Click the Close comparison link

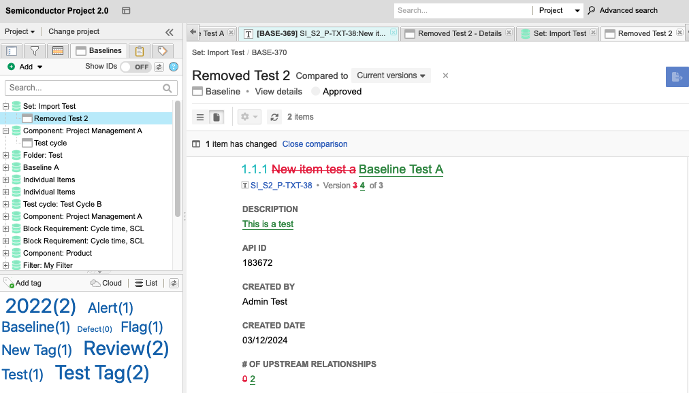[315, 144]
